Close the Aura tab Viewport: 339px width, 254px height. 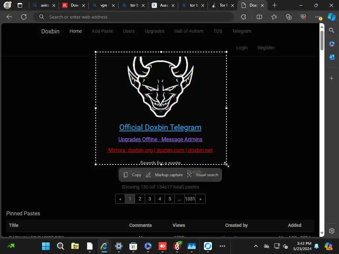[173, 5]
